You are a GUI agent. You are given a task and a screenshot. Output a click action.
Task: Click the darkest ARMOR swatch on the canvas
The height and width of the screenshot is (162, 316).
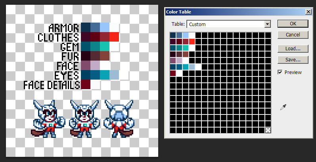click(x=86, y=27)
